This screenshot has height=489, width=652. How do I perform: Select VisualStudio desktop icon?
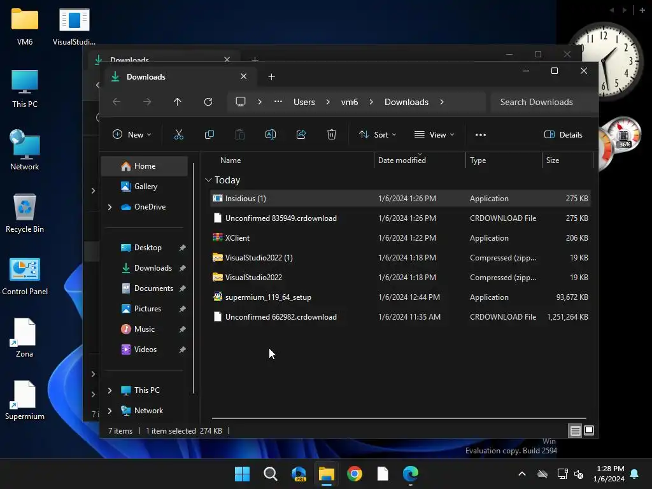(x=74, y=26)
